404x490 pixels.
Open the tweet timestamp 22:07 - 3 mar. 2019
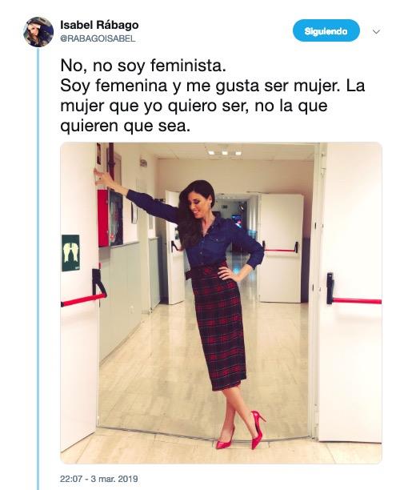coord(99,479)
